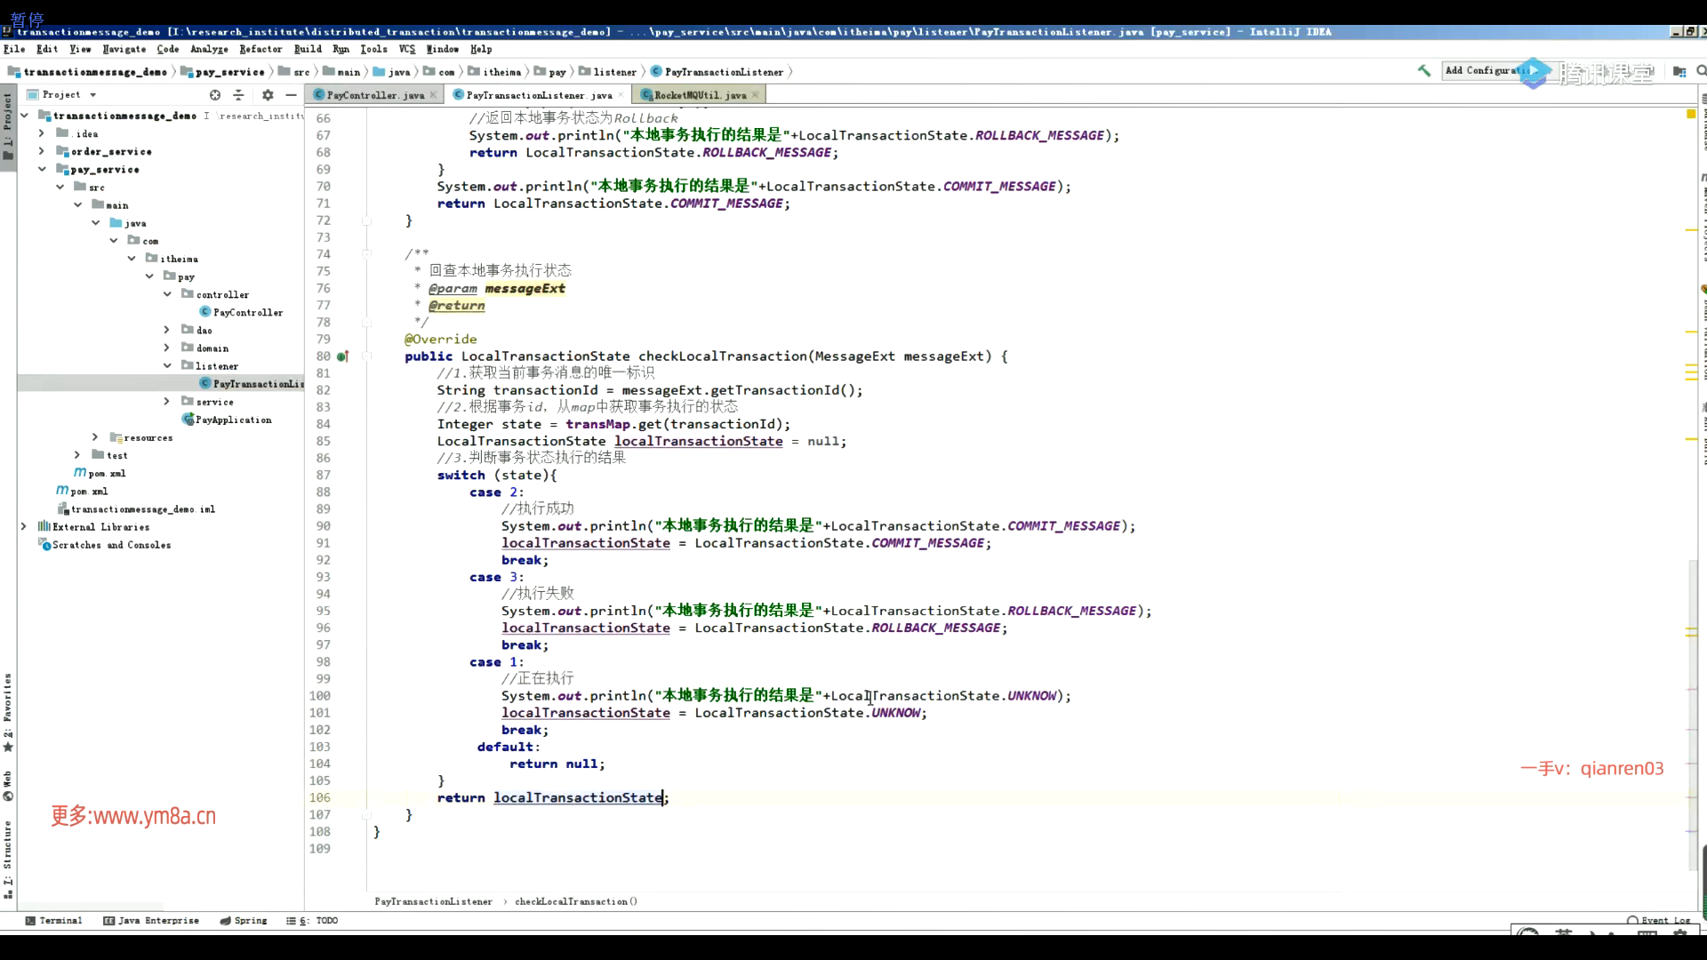This screenshot has width=1707, height=960.
Task: Click the override gutter icon at line 80
Action: click(x=342, y=356)
